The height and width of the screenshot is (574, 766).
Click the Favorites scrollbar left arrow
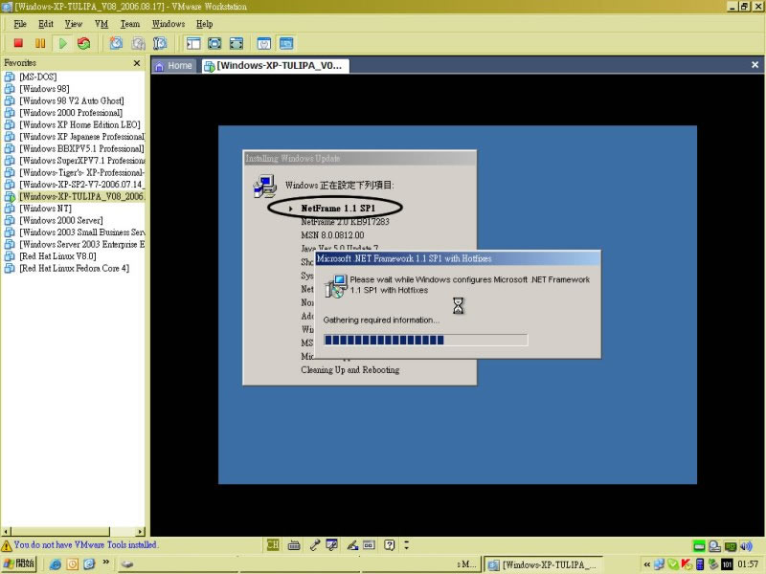[7, 532]
